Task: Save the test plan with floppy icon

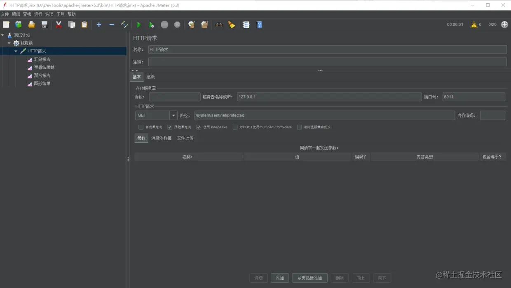Action: 45,25
